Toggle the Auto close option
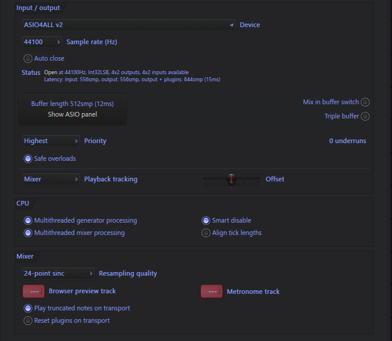This screenshot has width=392, height=341. tap(28, 58)
